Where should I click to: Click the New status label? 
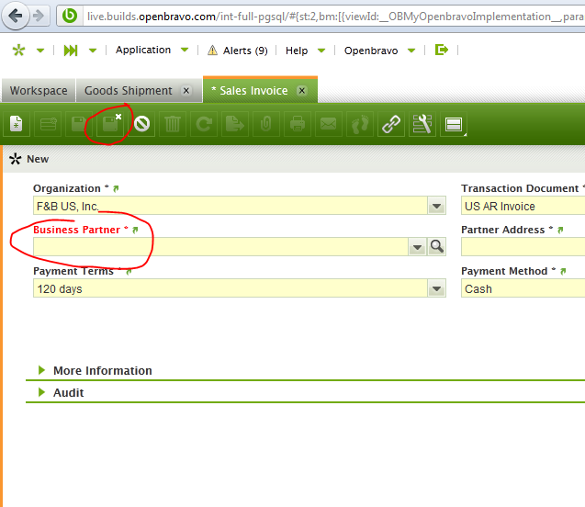pos(38,159)
